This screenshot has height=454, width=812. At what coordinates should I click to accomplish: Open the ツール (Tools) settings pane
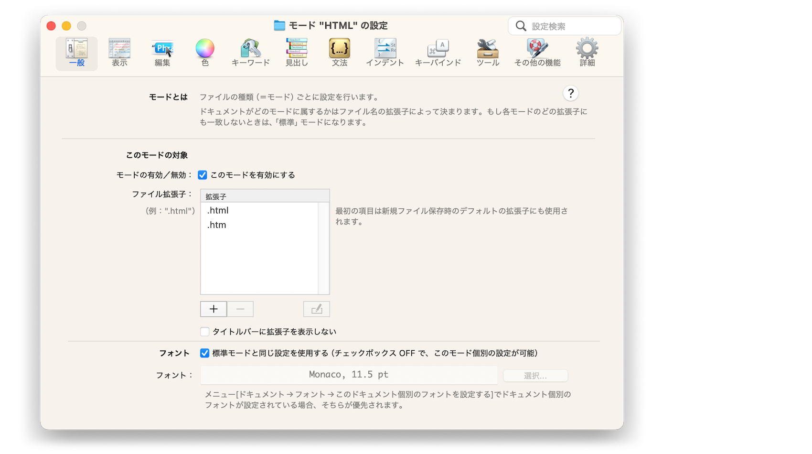click(x=488, y=53)
